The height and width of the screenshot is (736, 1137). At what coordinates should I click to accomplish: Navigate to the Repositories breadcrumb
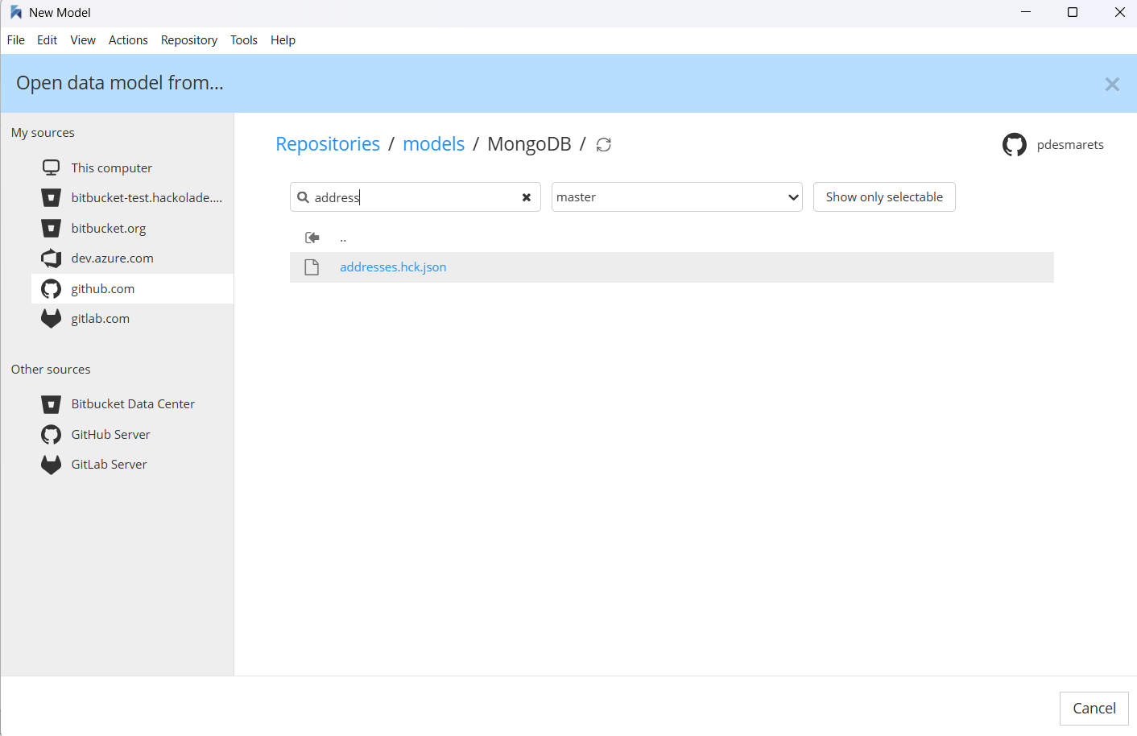(x=328, y=143)
